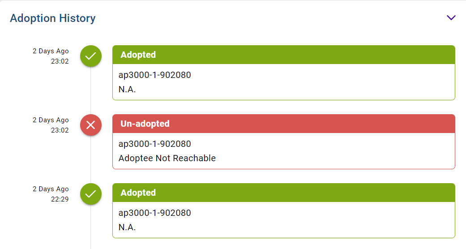Click '2 Days Ago' next to the 22:29 entry
The image size is (466, 249).
51,189
